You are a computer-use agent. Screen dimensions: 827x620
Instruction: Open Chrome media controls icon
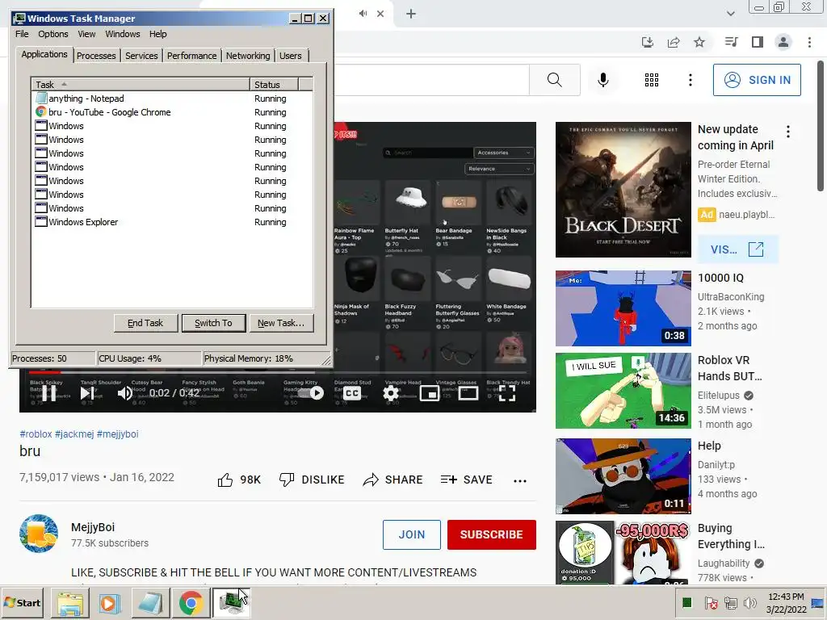731,42
